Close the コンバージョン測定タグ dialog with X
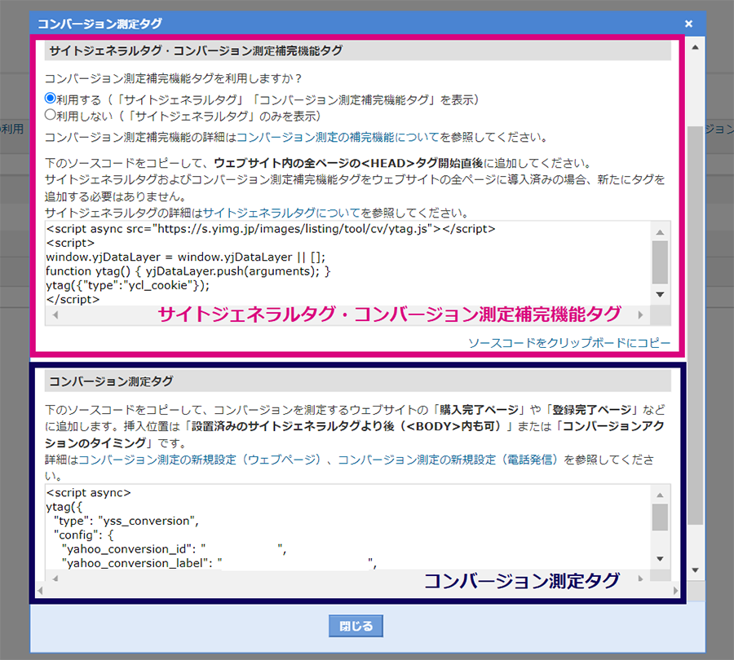 [688, 24]
